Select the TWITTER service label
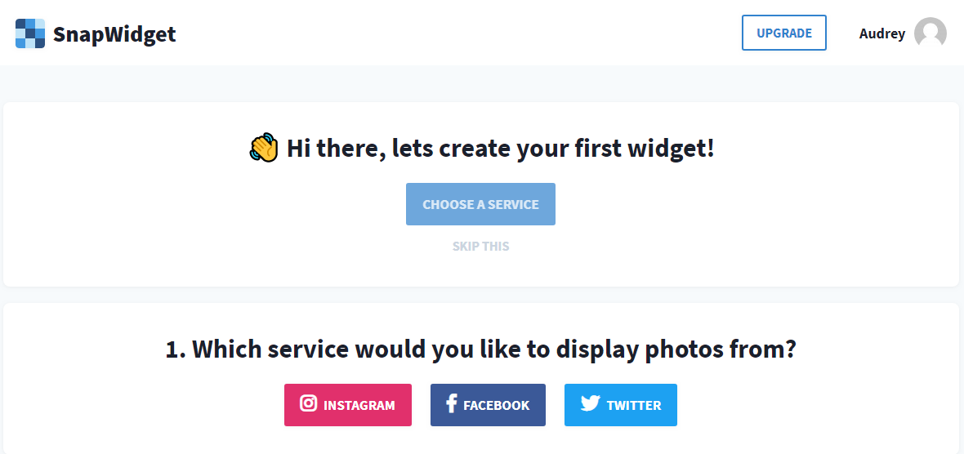964x454 pixels. (x=634, y=406)
